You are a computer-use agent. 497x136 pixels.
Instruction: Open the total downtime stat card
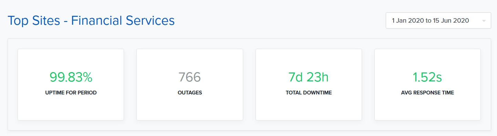(x=309, y=84)
